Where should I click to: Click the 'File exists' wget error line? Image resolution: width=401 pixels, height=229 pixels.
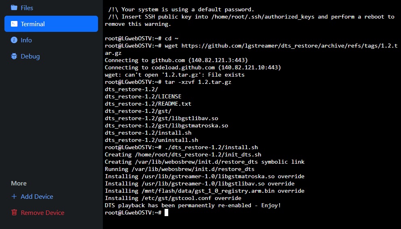(x=175, y=75)
